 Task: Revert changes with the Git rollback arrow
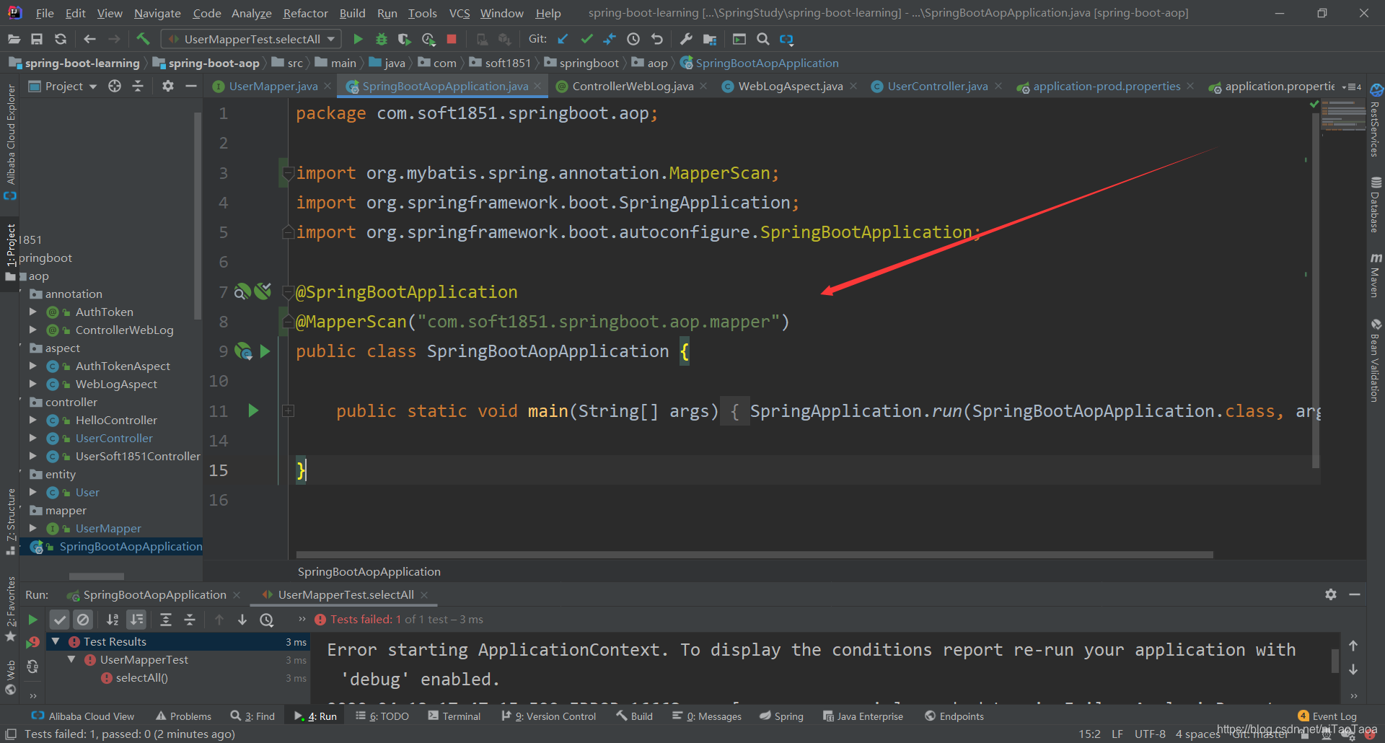[656, 39]
